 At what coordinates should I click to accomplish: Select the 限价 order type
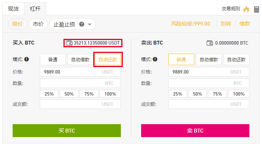pyautogui.click(x=18, y=24)
